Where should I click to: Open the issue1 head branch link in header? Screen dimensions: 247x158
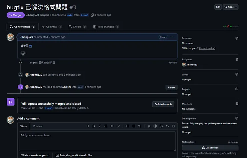tap(84, 15)
